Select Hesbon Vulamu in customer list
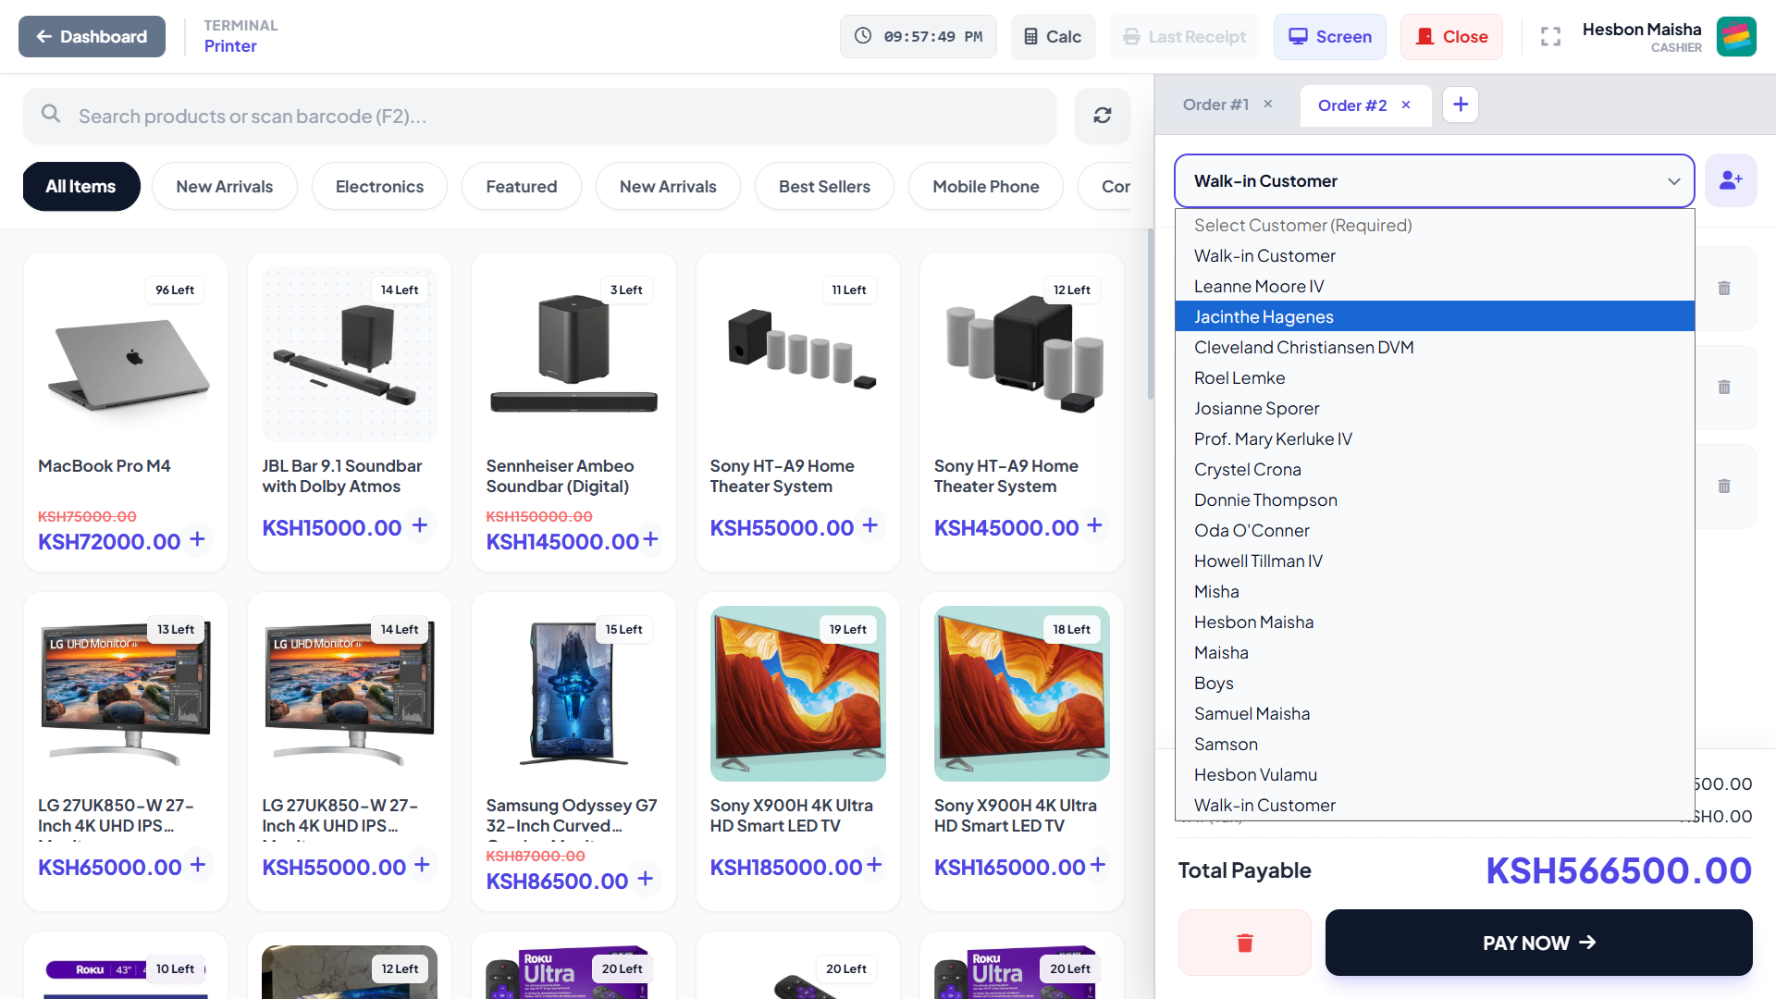Image resolution: width=1776 pixels, height=999 pixels. pyautogui.click(x=1434, y=774)
